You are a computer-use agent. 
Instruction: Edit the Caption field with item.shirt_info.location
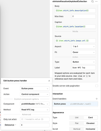[x=75, y=27]
